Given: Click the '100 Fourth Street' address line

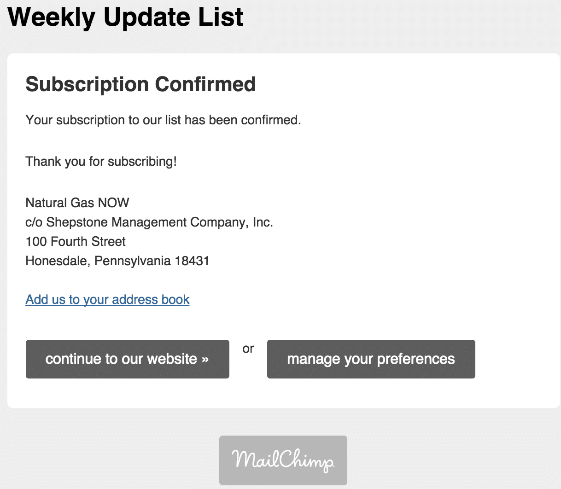Looking at the screenshot, I should coord(76,241).
